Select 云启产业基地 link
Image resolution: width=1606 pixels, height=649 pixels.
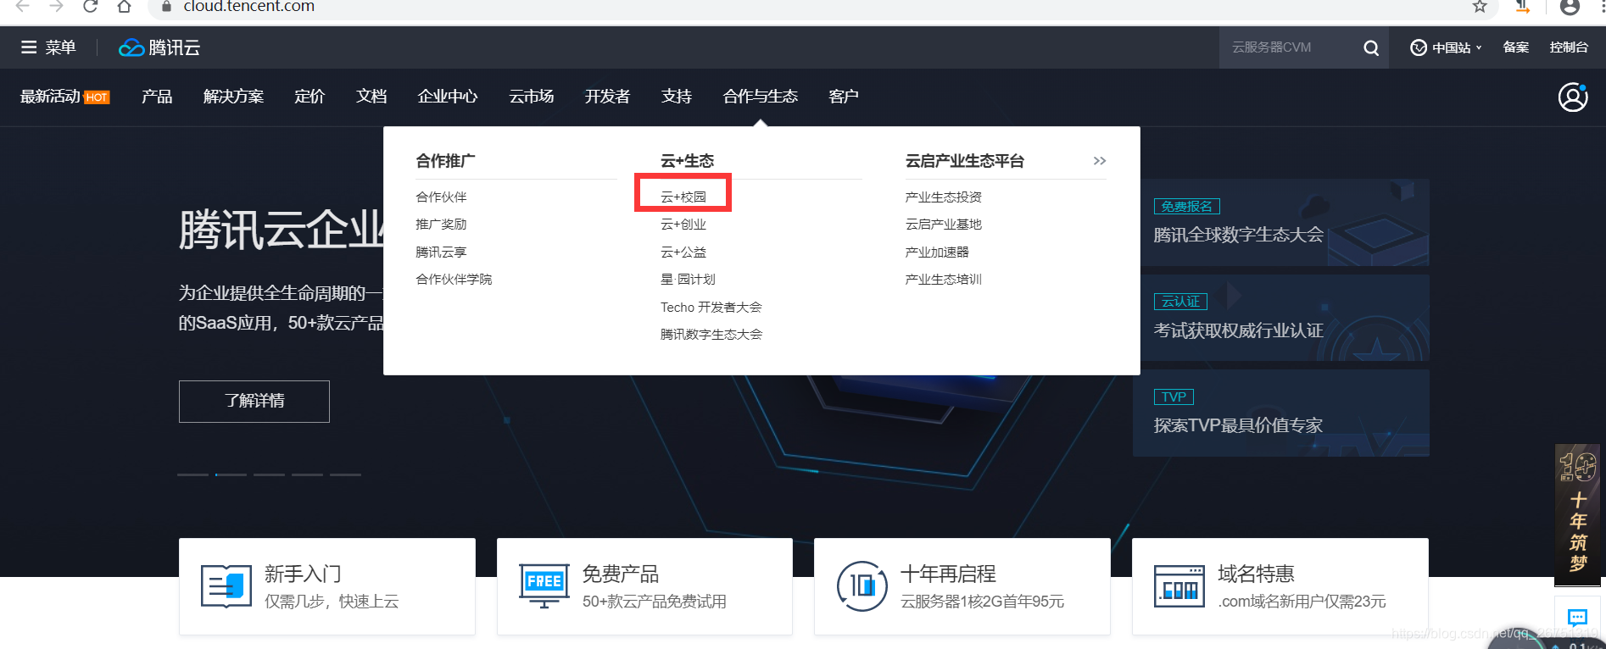(x=944, y=225)
